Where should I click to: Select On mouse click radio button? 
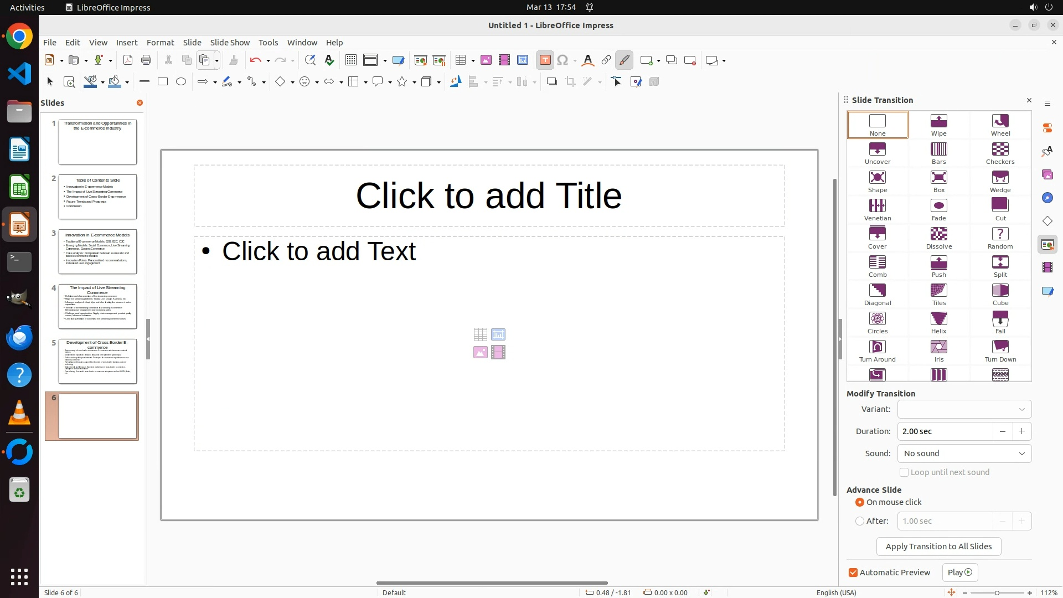(x=860, y=502)
